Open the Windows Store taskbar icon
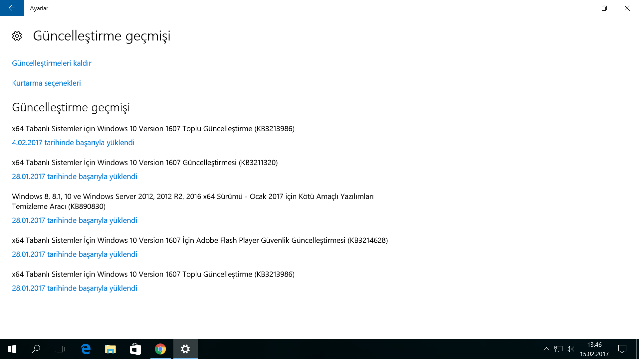The width and height of the screenshot is (639, 359). click(135, 349)
